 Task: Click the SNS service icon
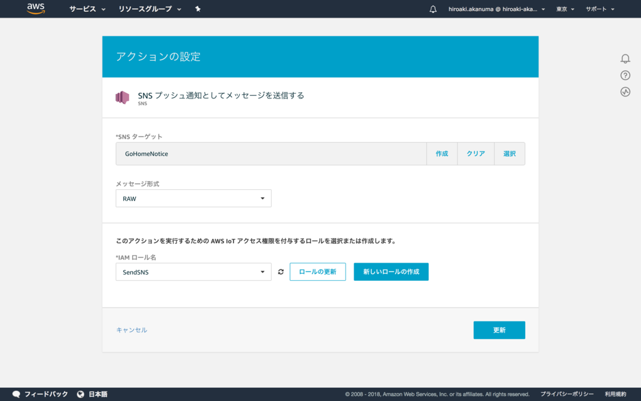[x=123, y=97]
